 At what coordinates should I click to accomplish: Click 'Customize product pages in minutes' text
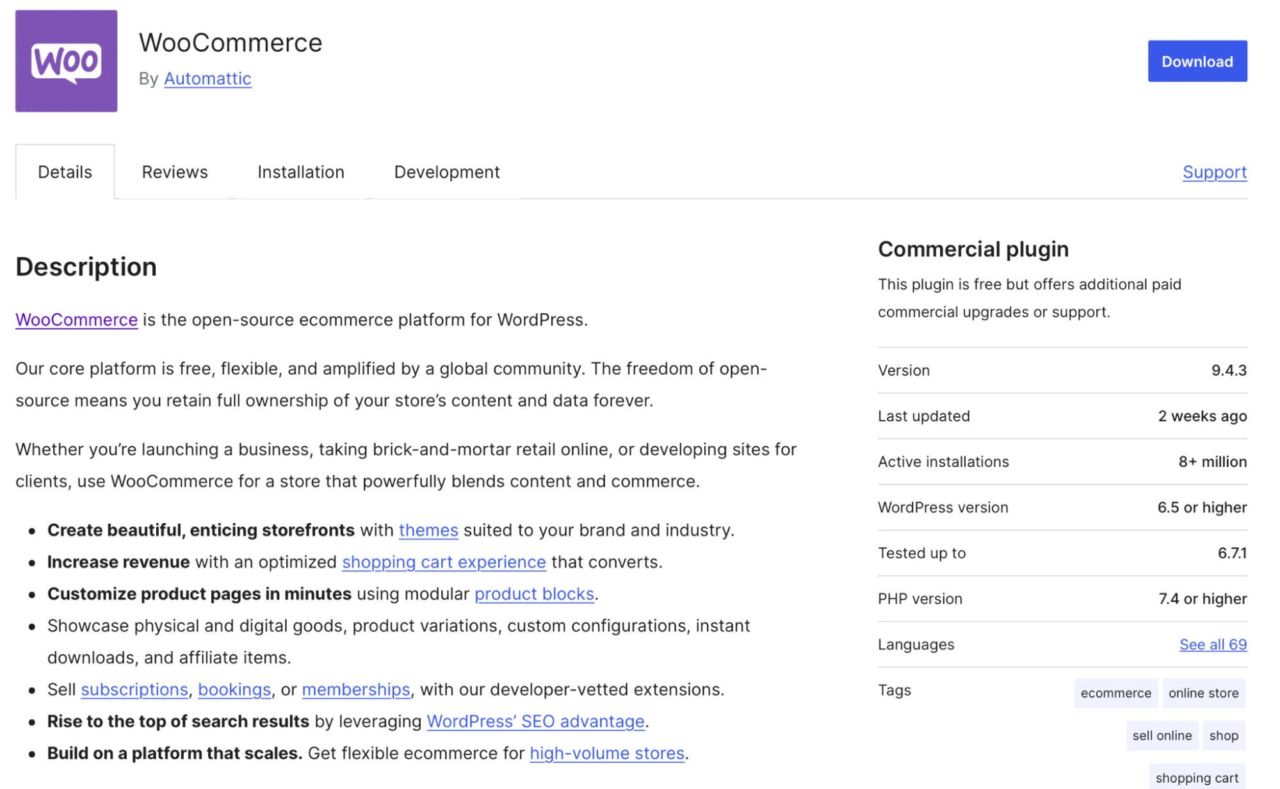[199, 594]
